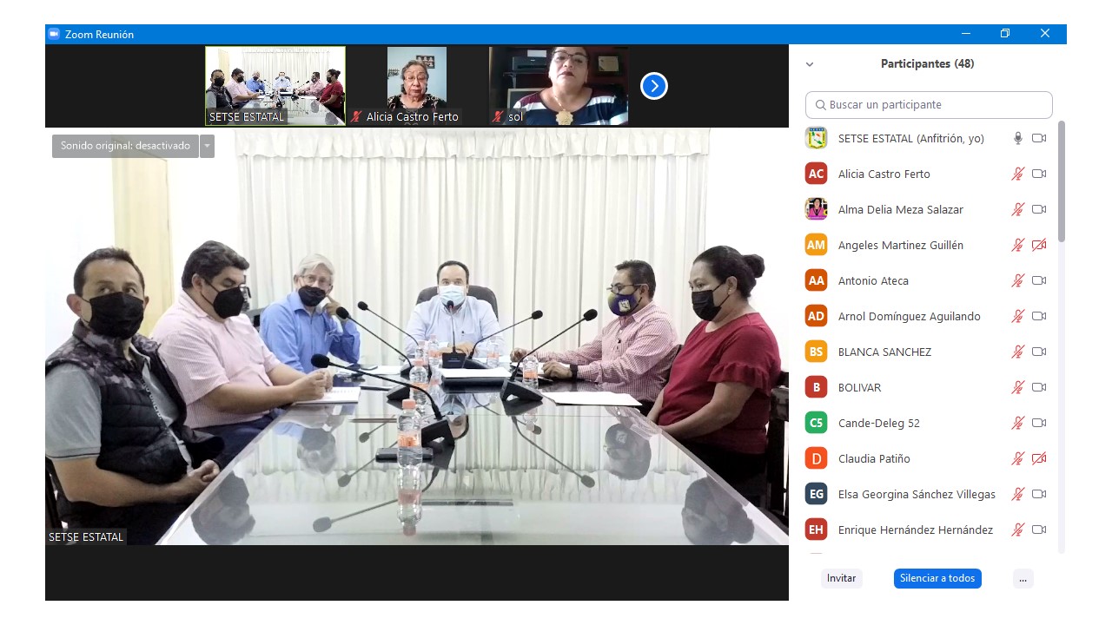Open dropdown arrow beside Sonido original button
The image size is (1112, 625).
[207, 146]
